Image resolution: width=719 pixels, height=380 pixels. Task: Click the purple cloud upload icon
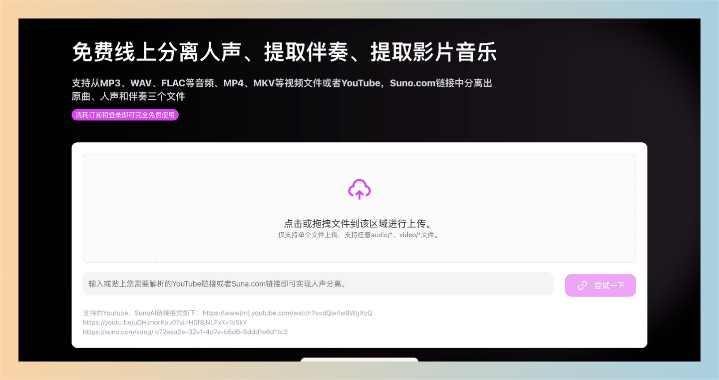[359, 190]
